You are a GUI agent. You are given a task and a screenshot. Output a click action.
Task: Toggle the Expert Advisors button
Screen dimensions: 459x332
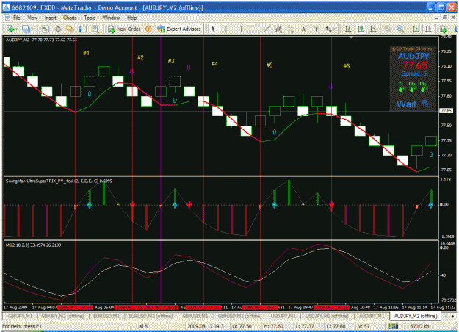click(179, 29)
